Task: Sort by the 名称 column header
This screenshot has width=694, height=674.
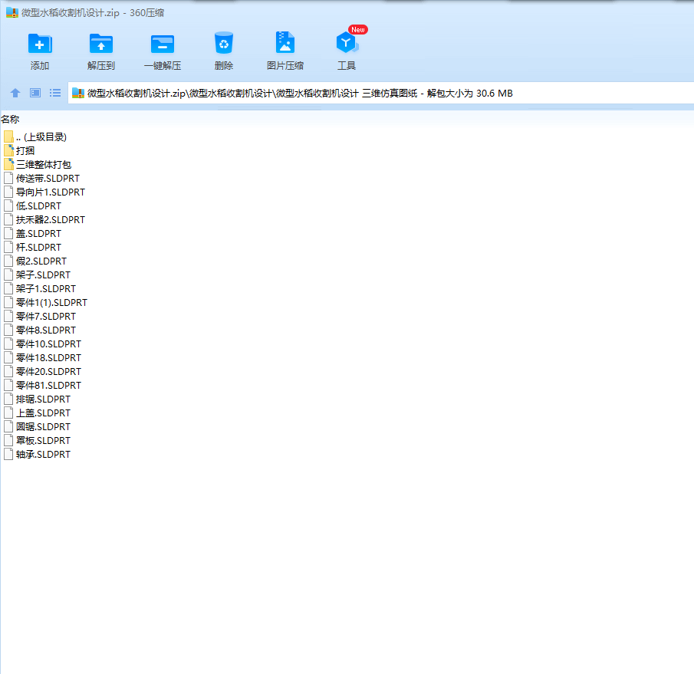Action: (x=10, y=120)
